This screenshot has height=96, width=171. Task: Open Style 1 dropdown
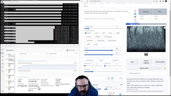click(x=145, y=19)
